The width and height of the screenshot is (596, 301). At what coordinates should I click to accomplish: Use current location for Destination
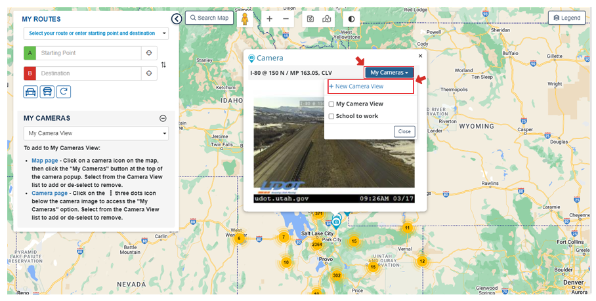(149, 73)
